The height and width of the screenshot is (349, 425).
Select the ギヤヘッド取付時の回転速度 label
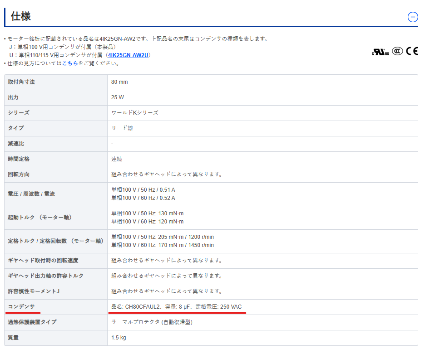point(43,261)
